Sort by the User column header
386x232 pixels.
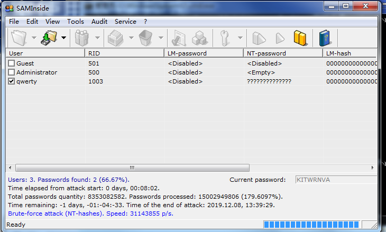[45, 53]
